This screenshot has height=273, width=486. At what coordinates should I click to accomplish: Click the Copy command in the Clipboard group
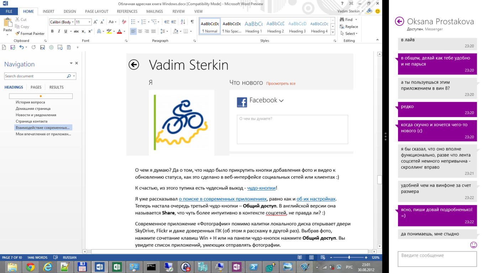point(22,27)
